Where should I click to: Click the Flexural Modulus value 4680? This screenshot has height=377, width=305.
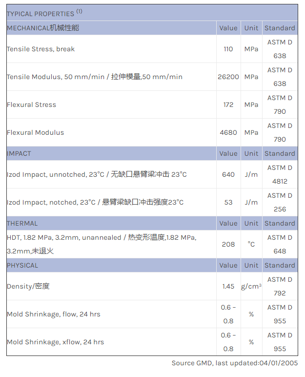point(228,132)
